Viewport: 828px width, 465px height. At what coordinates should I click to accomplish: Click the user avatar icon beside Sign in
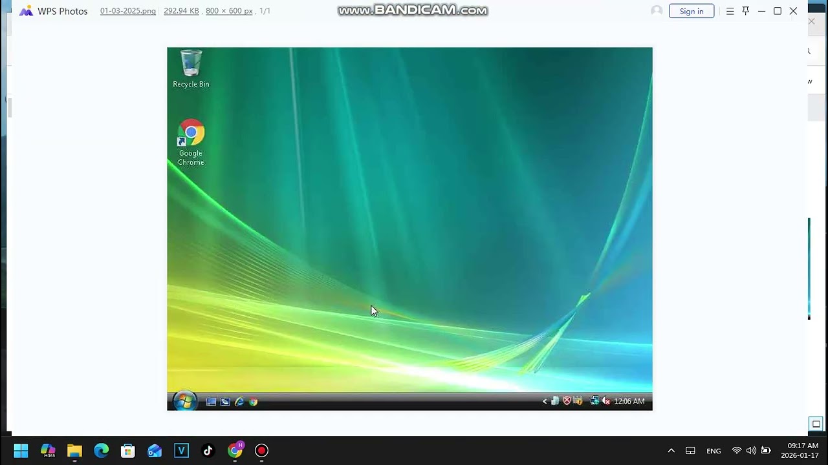click(657, 11)
